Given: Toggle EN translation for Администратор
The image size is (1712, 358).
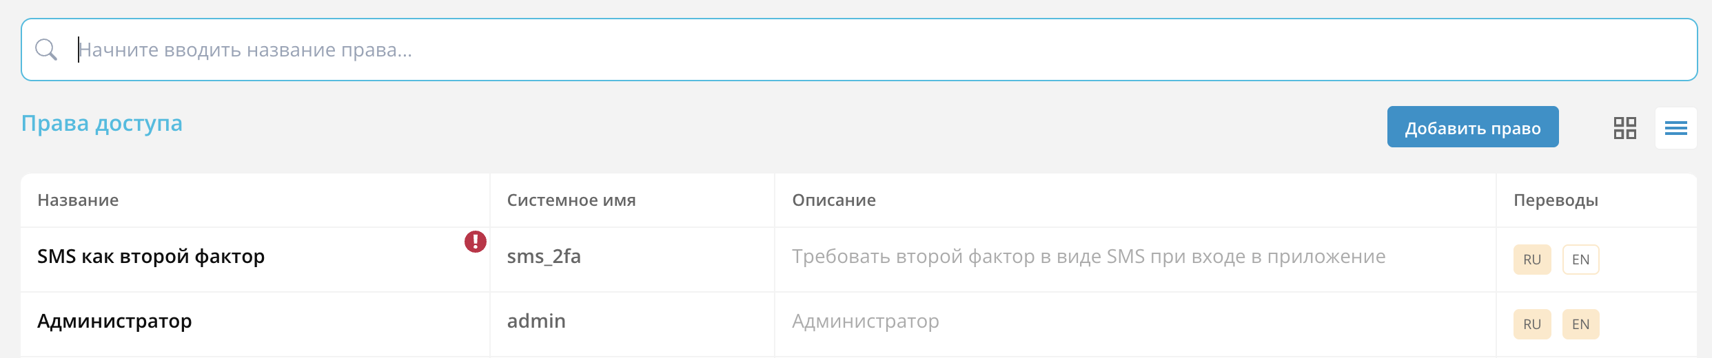Looking at the screenshot, I should (1580, 324).
